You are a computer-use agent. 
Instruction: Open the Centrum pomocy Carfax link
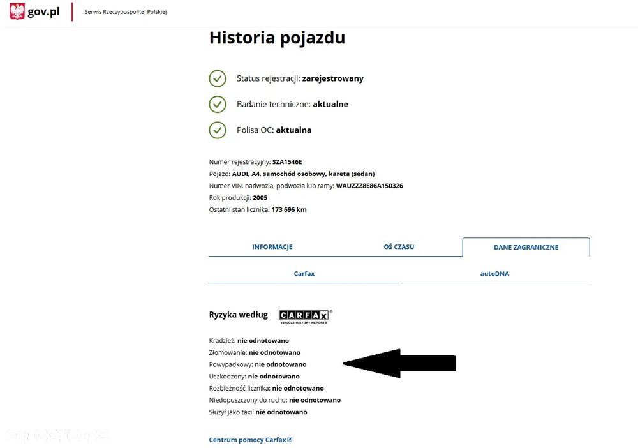click(x=248, y=440)
